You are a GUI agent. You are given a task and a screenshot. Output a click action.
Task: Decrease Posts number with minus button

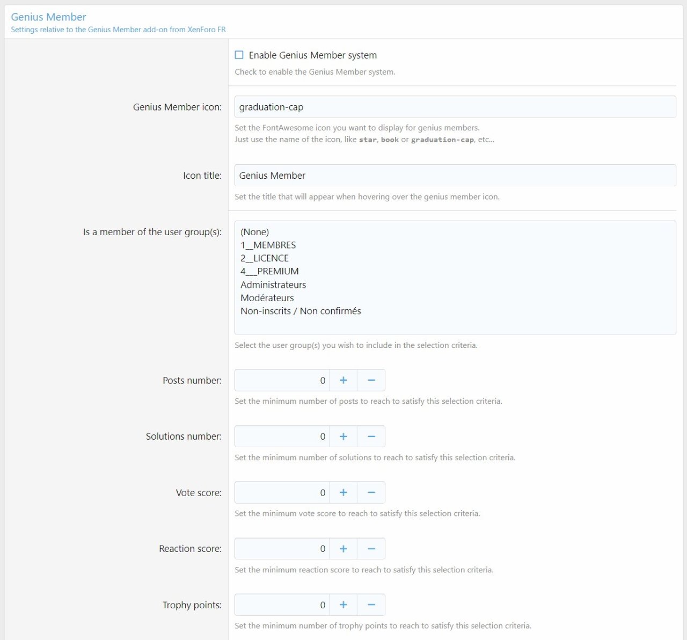(371, 380)
